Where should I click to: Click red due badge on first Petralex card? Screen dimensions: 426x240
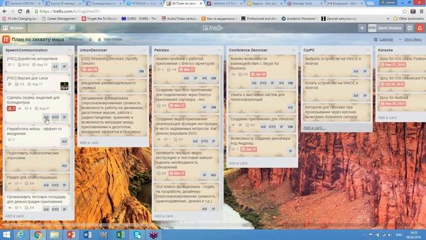[186, 69]
